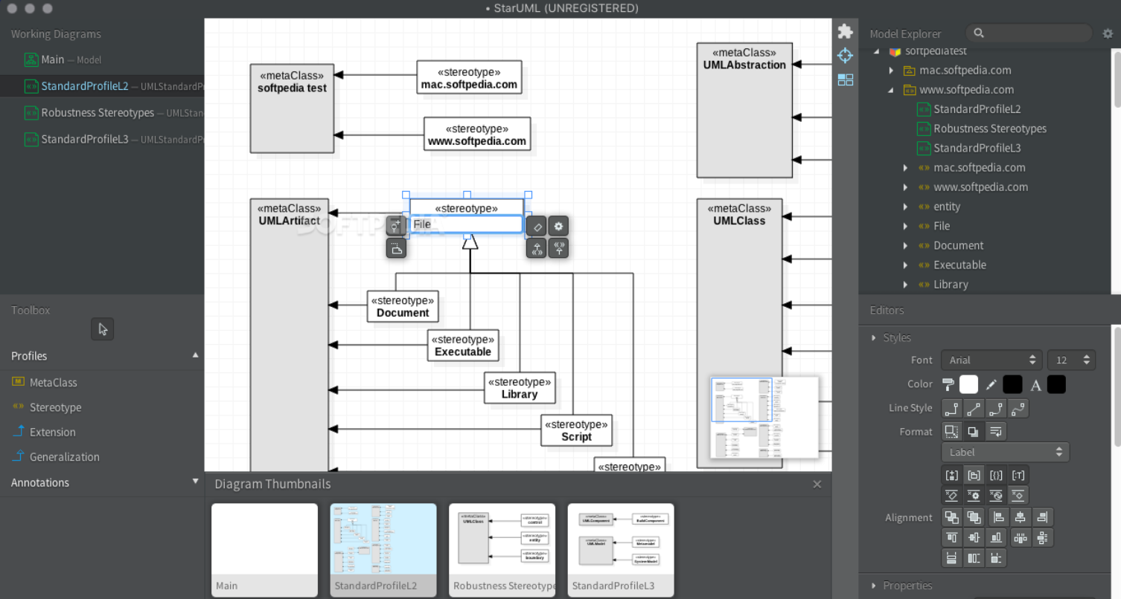Viewport: 1121px width, 599px height.
Task: Toggle the shadow format option under Format
Action: click(974, 431)
